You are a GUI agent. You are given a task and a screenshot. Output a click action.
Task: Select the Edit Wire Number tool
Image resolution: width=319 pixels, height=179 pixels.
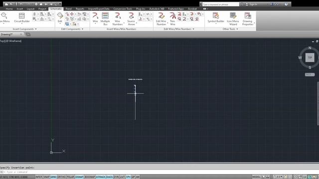tap(161, 18)
